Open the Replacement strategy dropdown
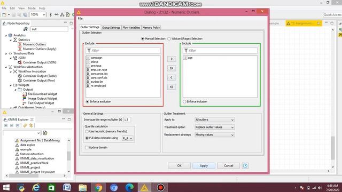Image resolution: width=342 pixels, height=192 pixels. 215,135
